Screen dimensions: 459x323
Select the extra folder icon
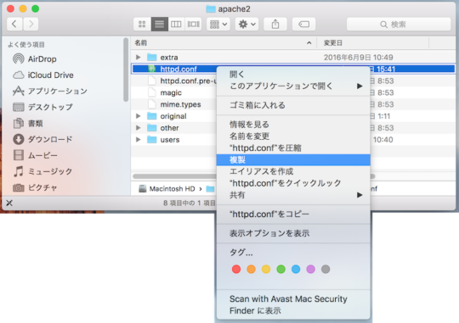click(x=152, y=58)
